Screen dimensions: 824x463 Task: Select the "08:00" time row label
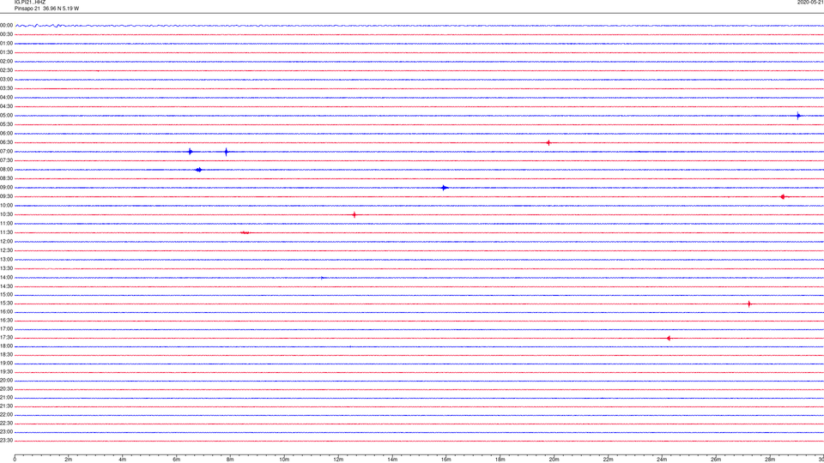tap(6, 170)
